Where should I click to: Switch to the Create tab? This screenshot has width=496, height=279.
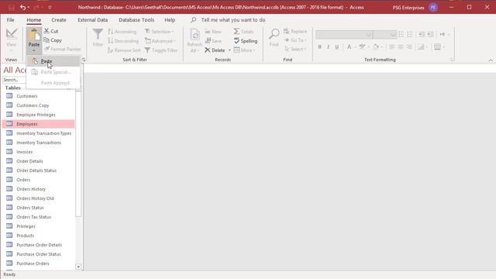[59, 20]
